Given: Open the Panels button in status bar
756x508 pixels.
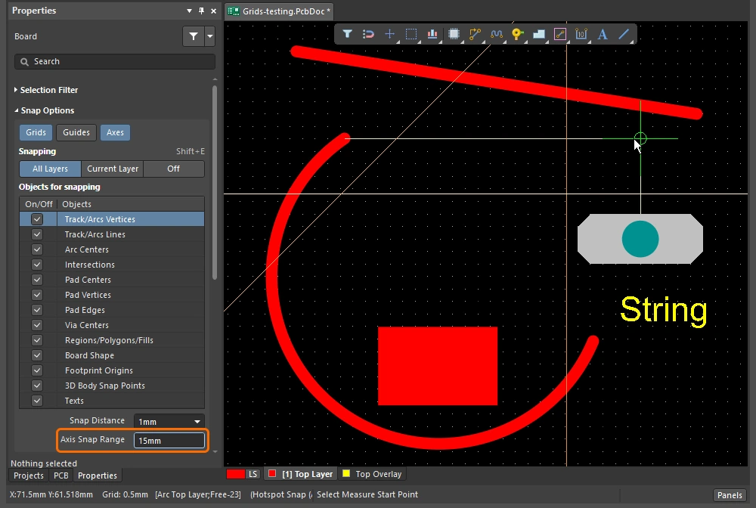Looking at the screenshot, I should 729,495.
